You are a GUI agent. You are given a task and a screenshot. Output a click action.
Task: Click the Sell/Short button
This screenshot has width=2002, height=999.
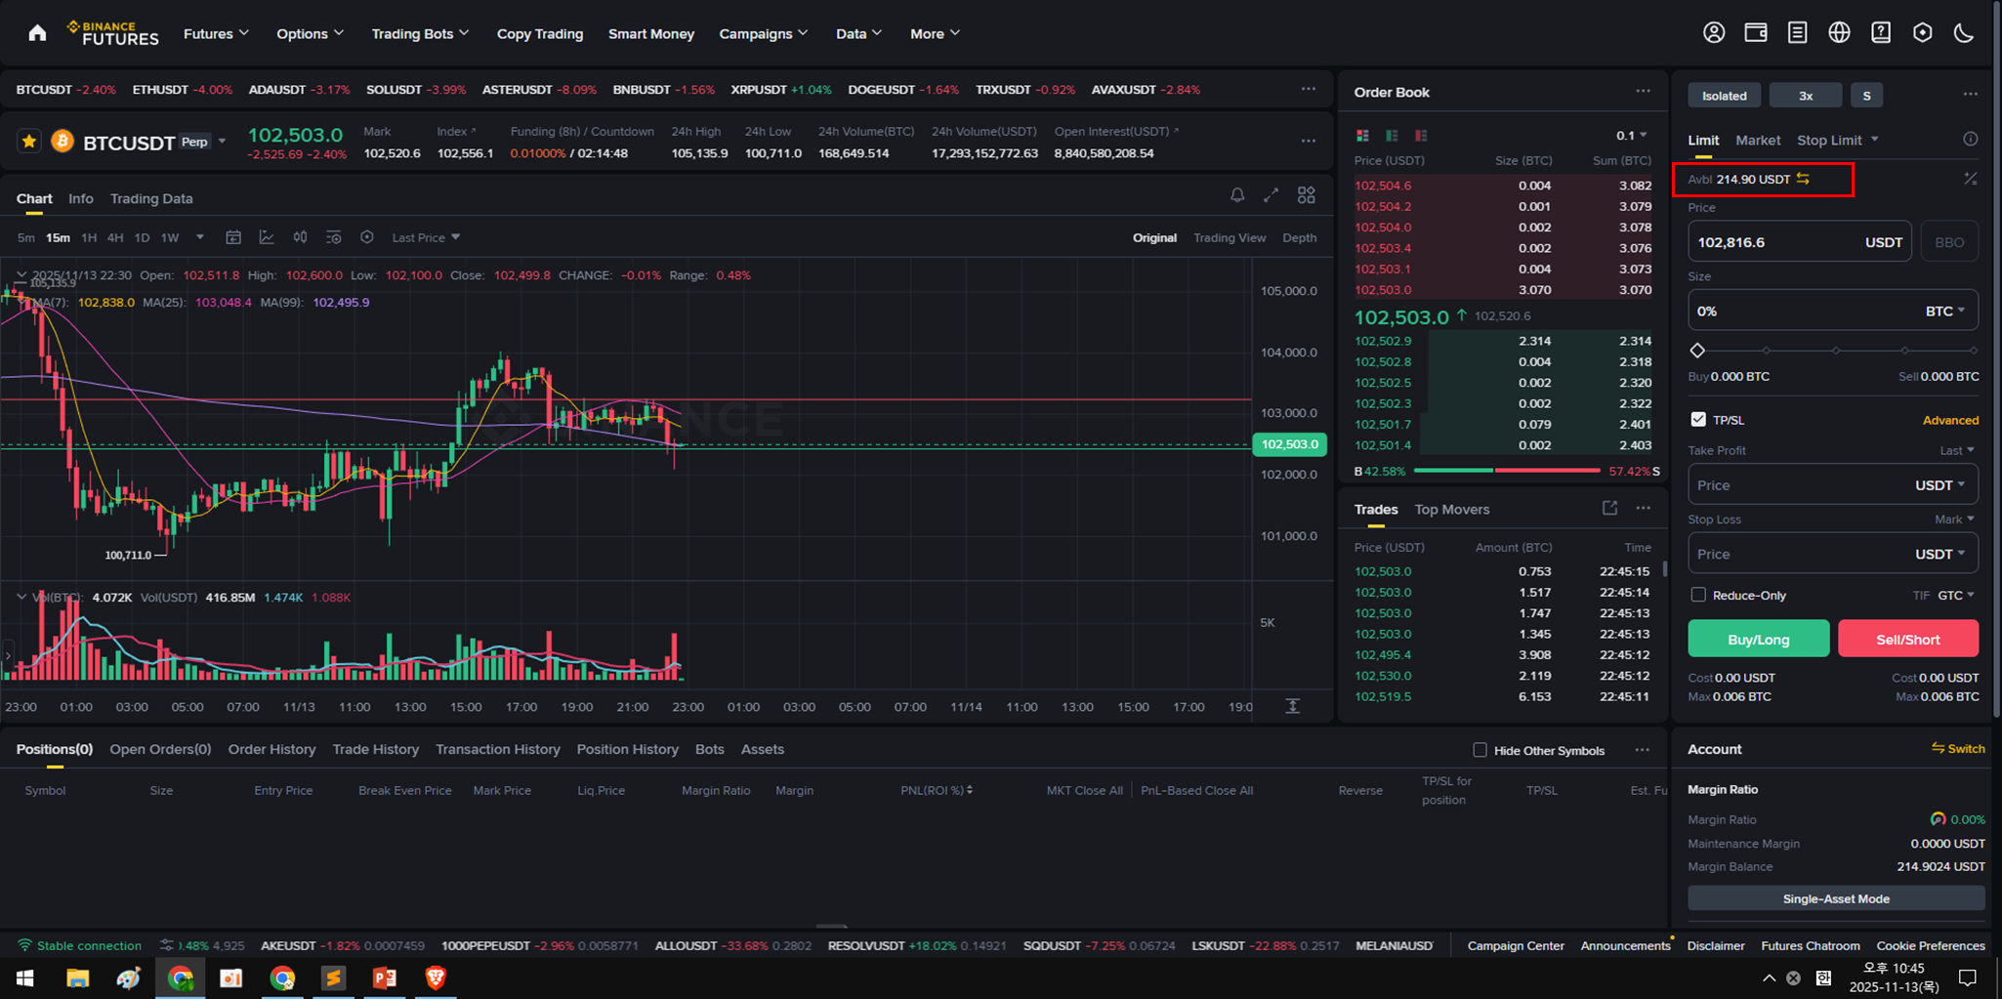pyautogui.click(x=1908, y=639)
